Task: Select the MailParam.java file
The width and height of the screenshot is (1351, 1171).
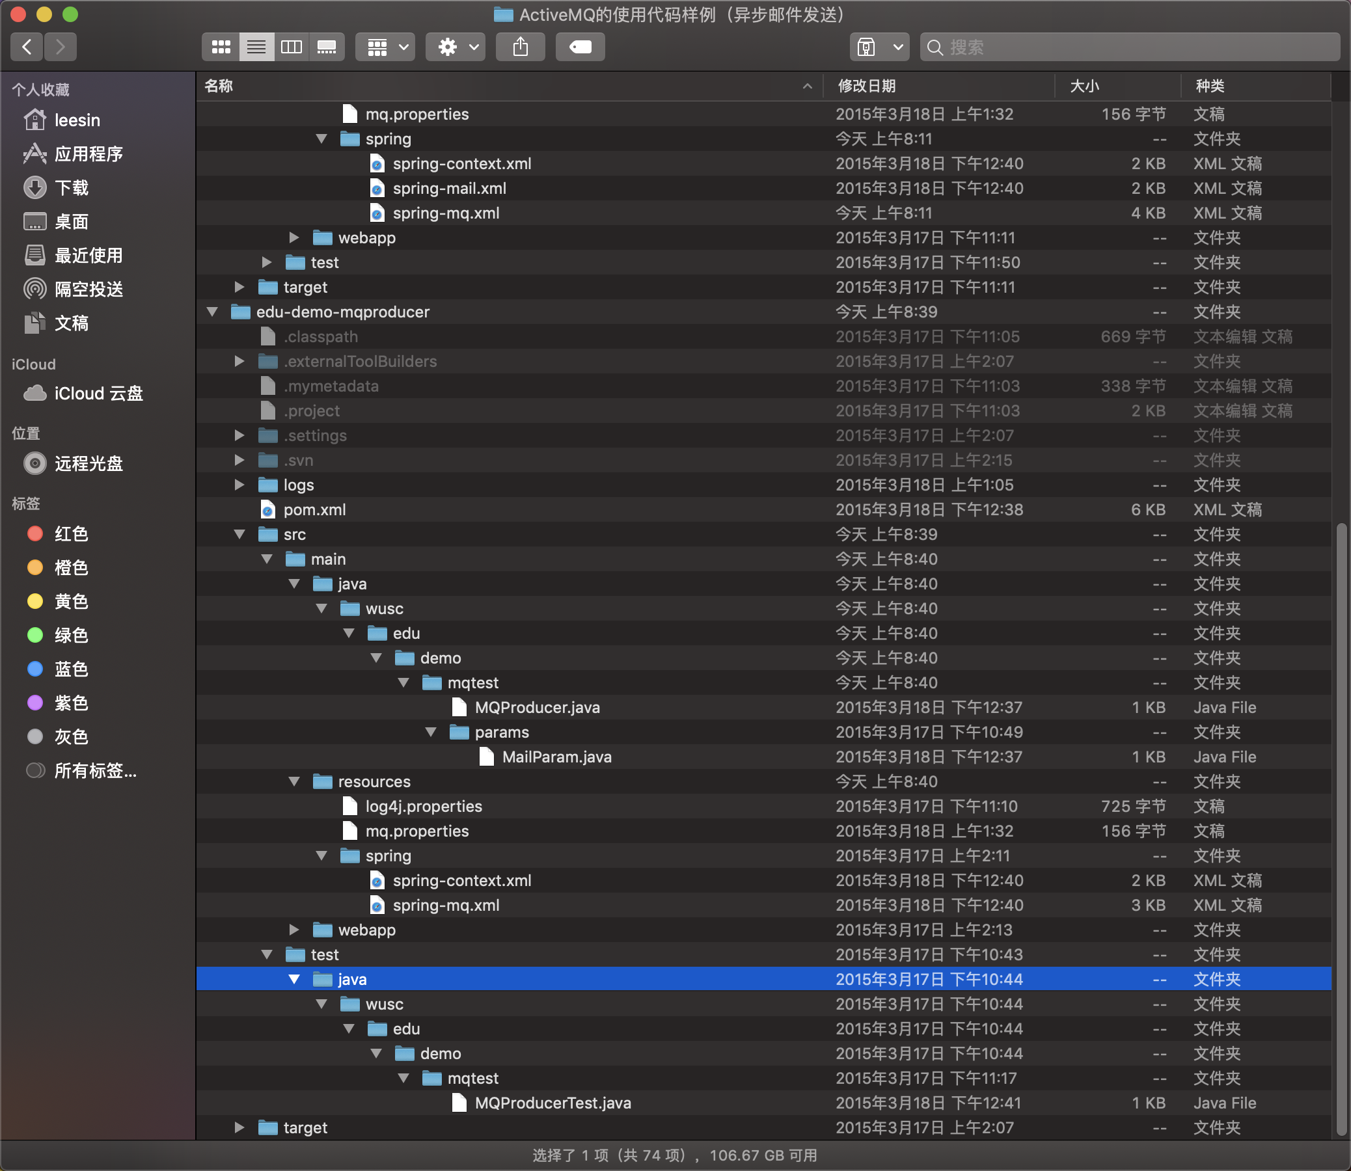Action: pos(763,757)
